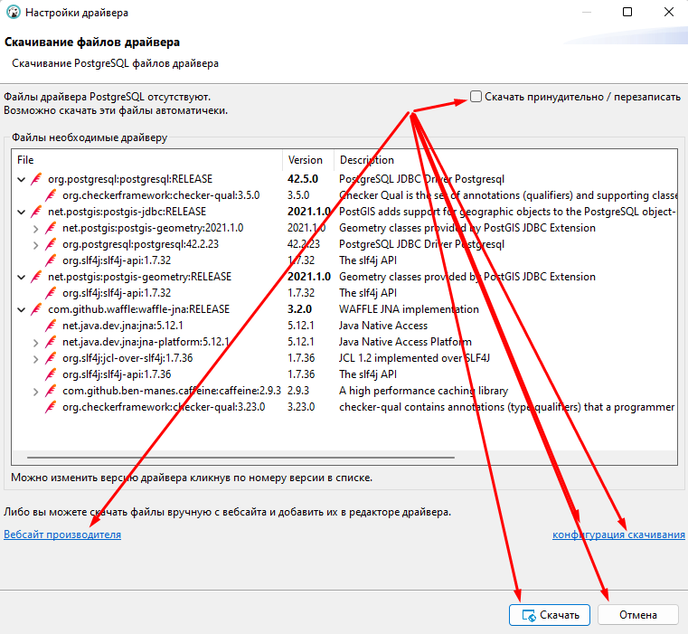Screen dimensions: 688x634
Task: Click the horizontal scrollbar of the file list
Action: coord(240,457)
